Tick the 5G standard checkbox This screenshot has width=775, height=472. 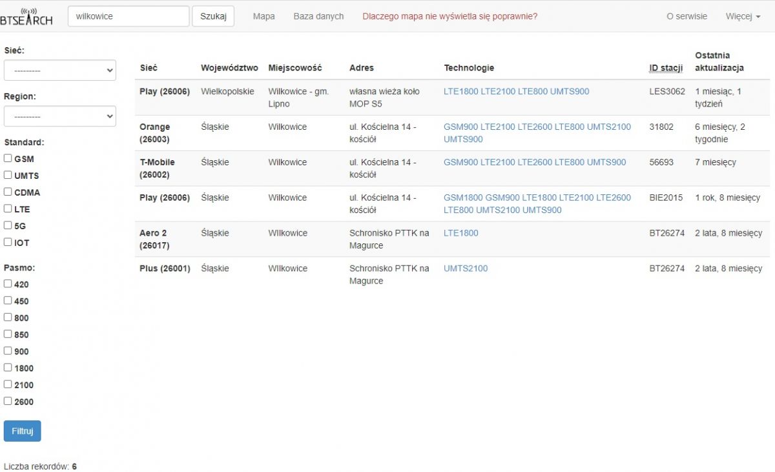pos(8,225)
